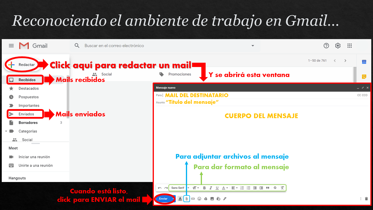Redo the last edit in the message
Viewport: 373px width, 210px height.
(166, 188)
